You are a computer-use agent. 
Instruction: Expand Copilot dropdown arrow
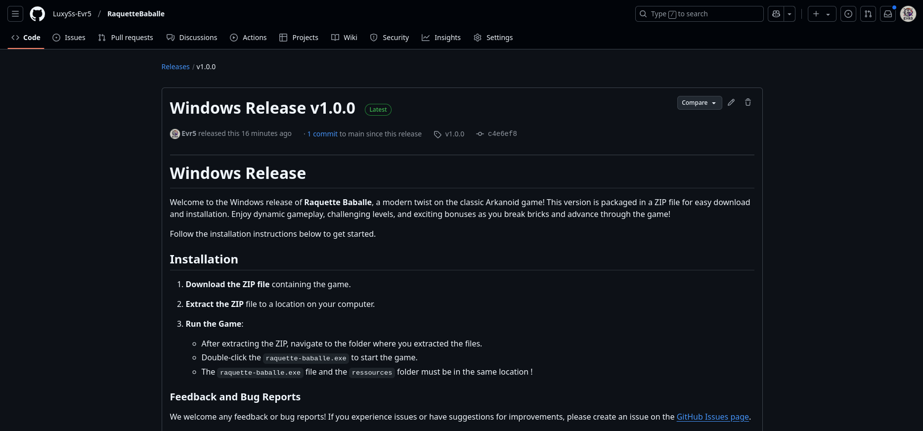pos(790,14)
